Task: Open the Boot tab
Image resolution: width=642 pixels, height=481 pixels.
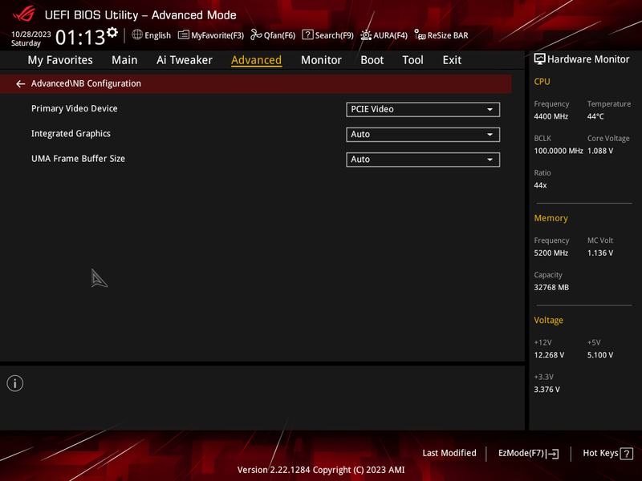Action: coord(372,60)
